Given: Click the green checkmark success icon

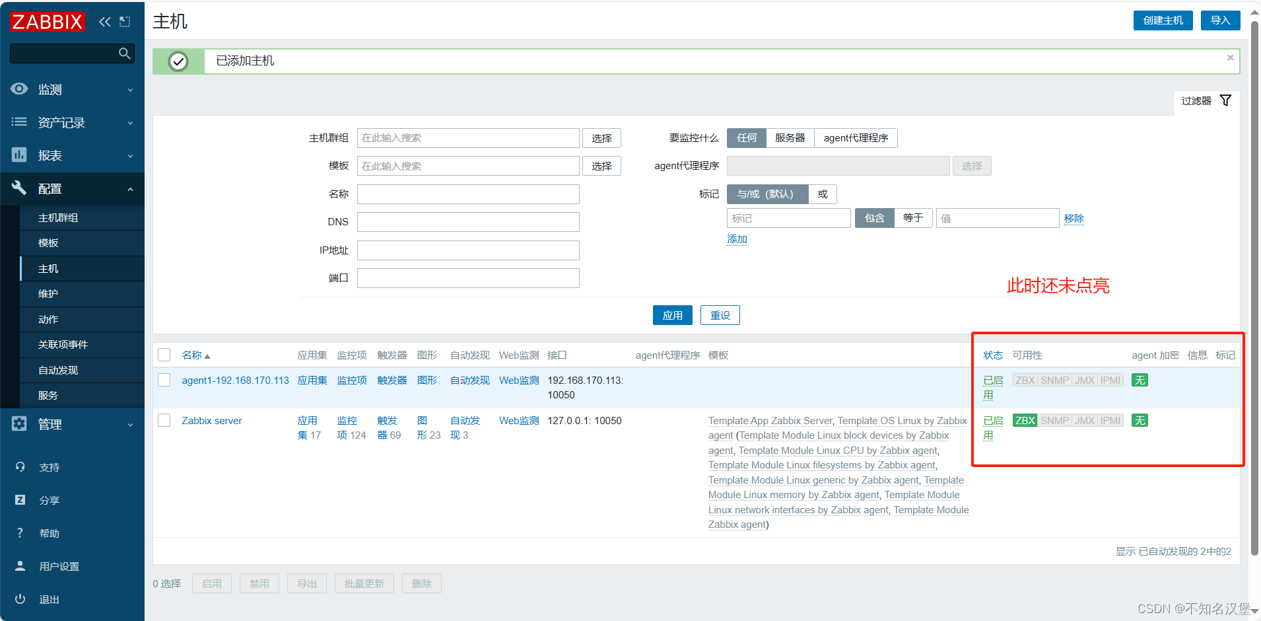Looking at the screenshot, I should point(178,61).
